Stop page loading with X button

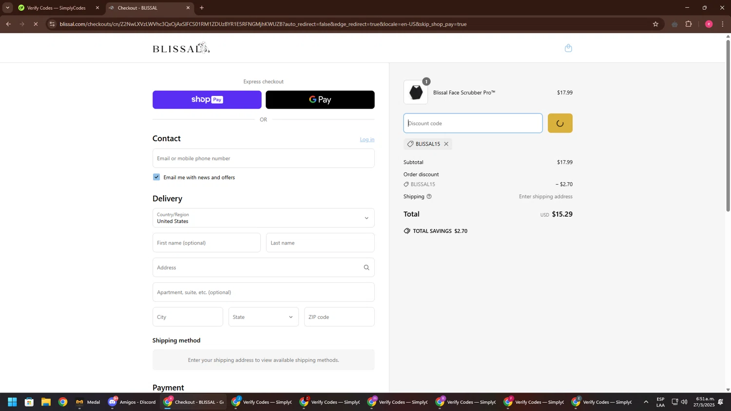[x=36, y=24]
